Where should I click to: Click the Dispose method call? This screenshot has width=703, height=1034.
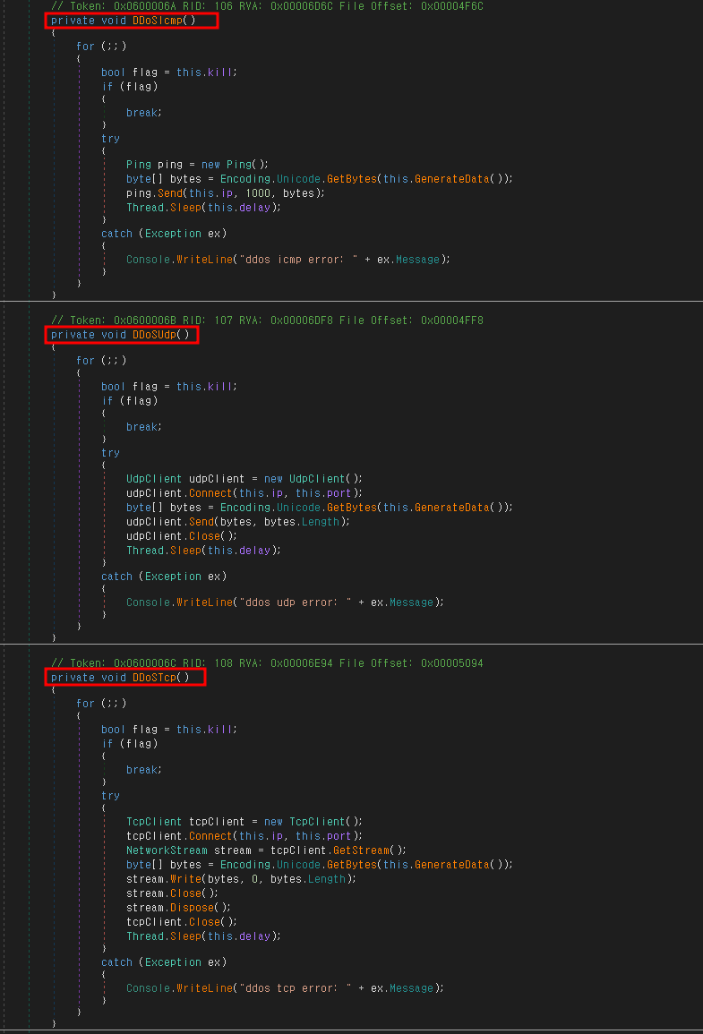pyautogui.click(x=192, y=908)
